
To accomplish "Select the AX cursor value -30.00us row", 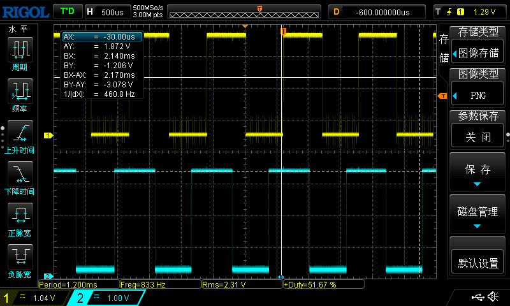I will [102, 37].
